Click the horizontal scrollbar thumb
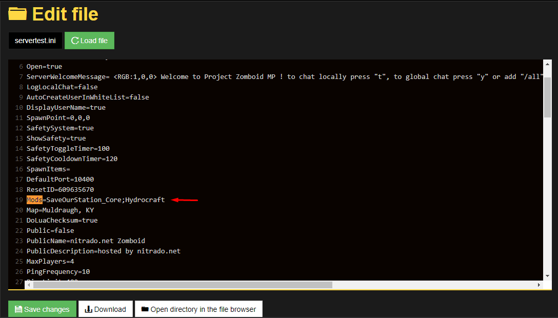Viewport: 558px width, 318px height. tap(183, 285)
